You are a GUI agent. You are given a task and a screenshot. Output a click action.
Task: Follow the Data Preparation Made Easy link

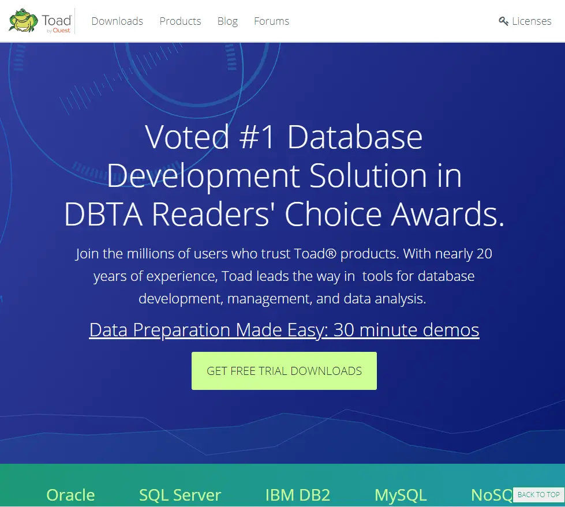tap(284, 330)
